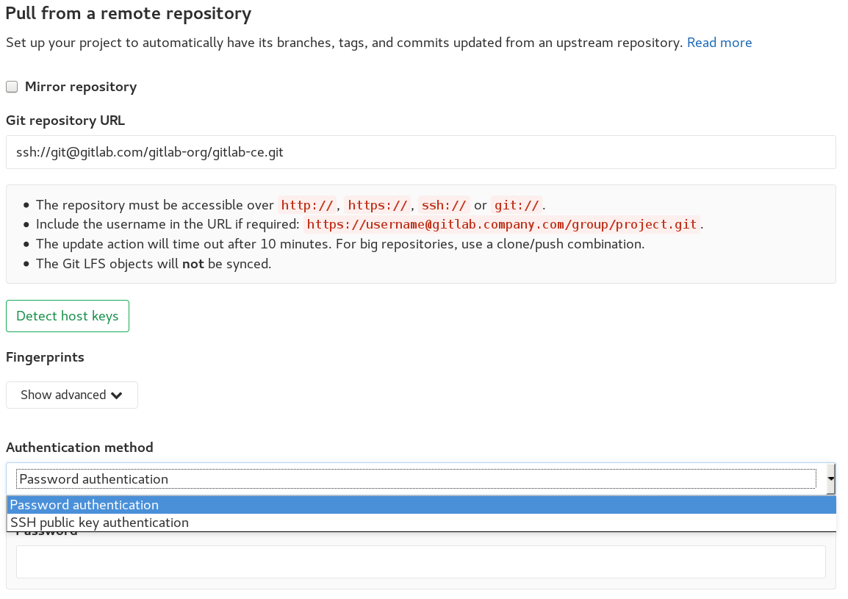Click the Detect host keys button
The image size is (848, 599).
pos(67,315)
